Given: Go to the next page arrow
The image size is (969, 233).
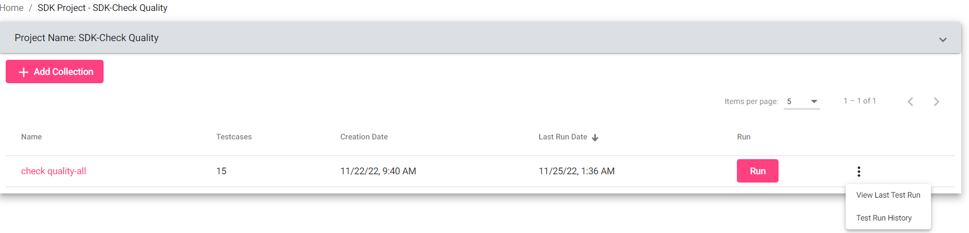Looking at the screenshot, I should pyautogui.click(x=936, y=102).
